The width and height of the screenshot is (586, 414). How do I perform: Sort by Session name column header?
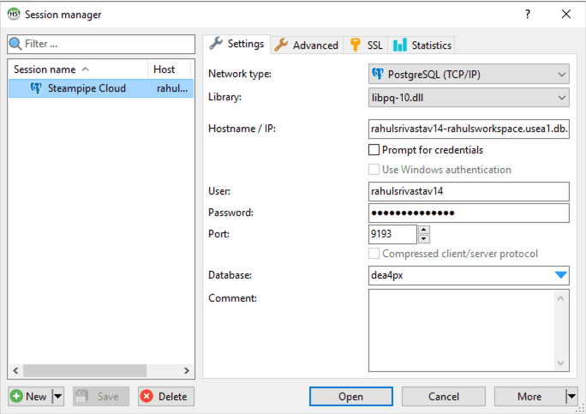(78, 69)
